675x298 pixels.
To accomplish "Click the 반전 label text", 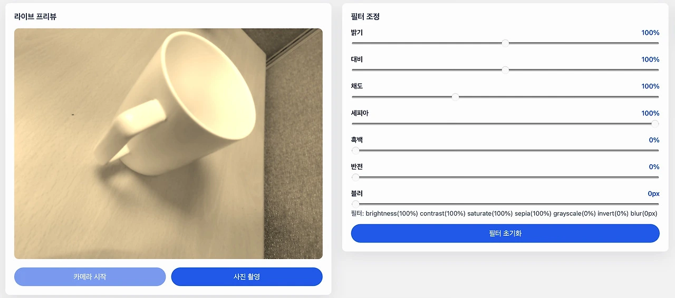I will pos(357,167).
